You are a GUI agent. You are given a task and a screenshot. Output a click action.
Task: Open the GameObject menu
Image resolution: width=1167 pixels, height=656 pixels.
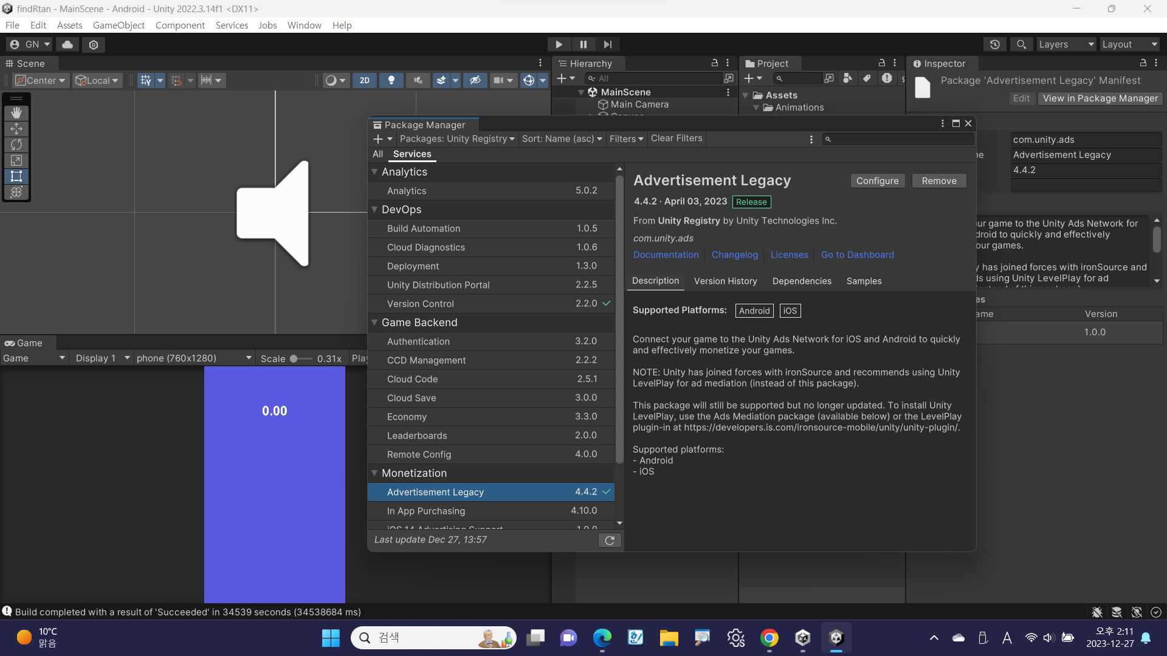click(119, 26)
